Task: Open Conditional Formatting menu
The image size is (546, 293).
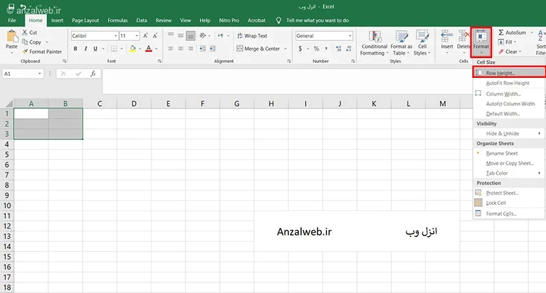Action: (x=374, y=43)
